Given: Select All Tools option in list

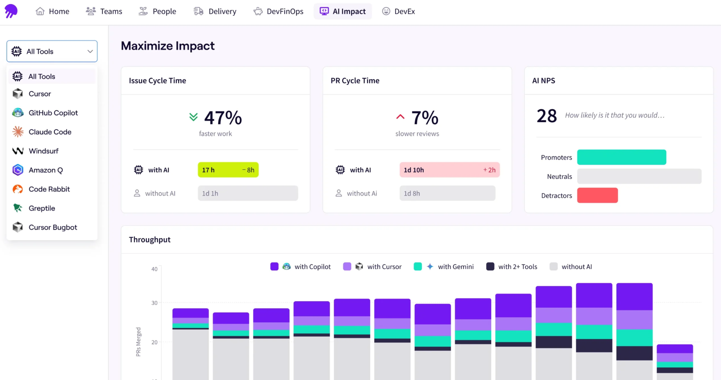Looking at the screenshot, I should click(x=52, y=76).
